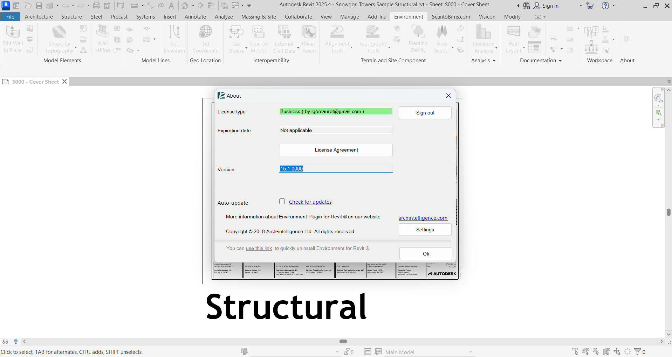Select the Wall railing tool

[102, 39]
